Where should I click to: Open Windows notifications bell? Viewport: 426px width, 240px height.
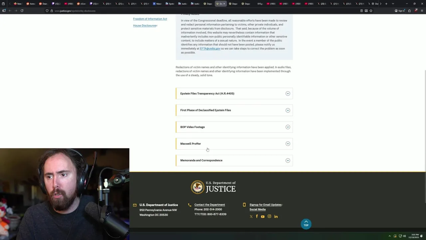[x=421, y=236]
